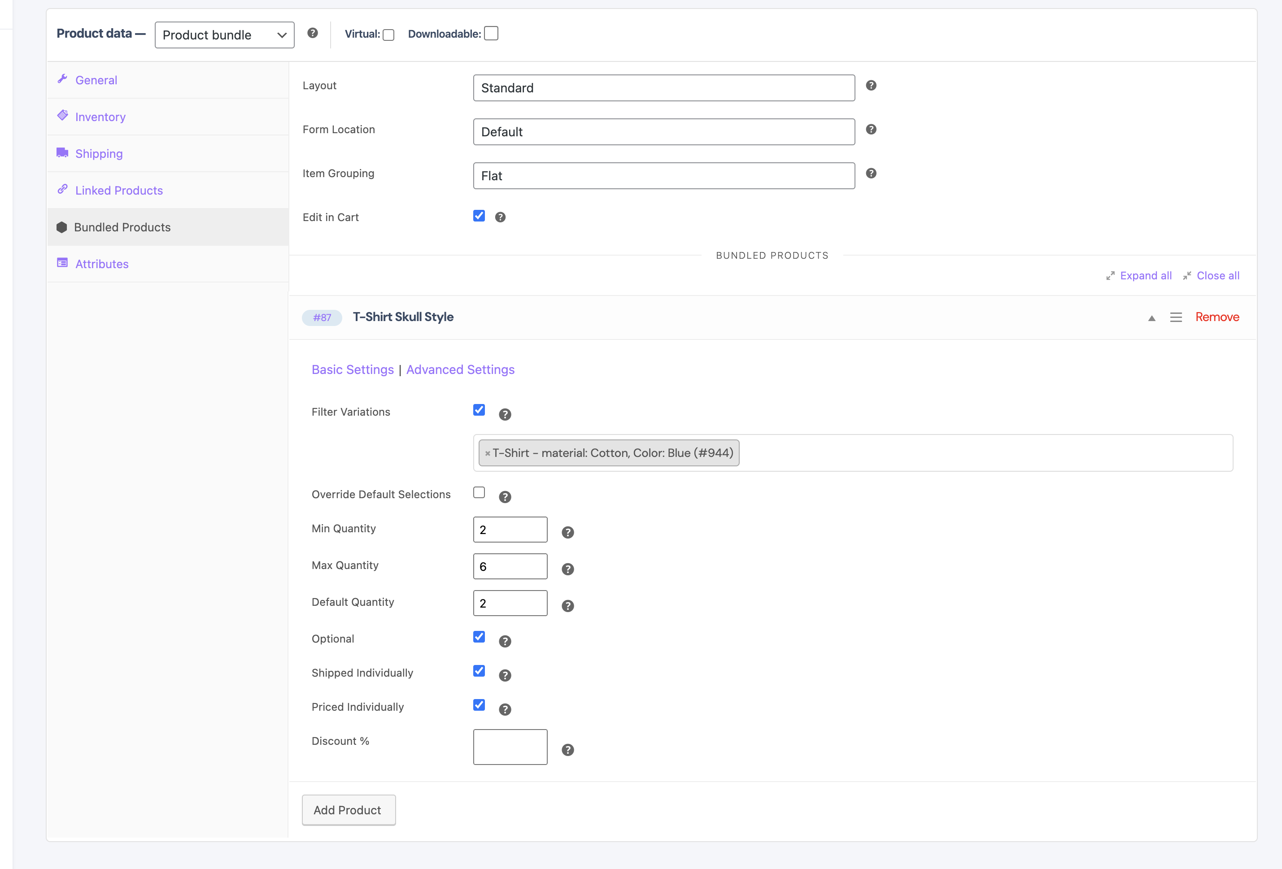Click the Default Quantity input field
Image resolution: width=1282 pixels, height=869 pixels.
coord(510,603)
